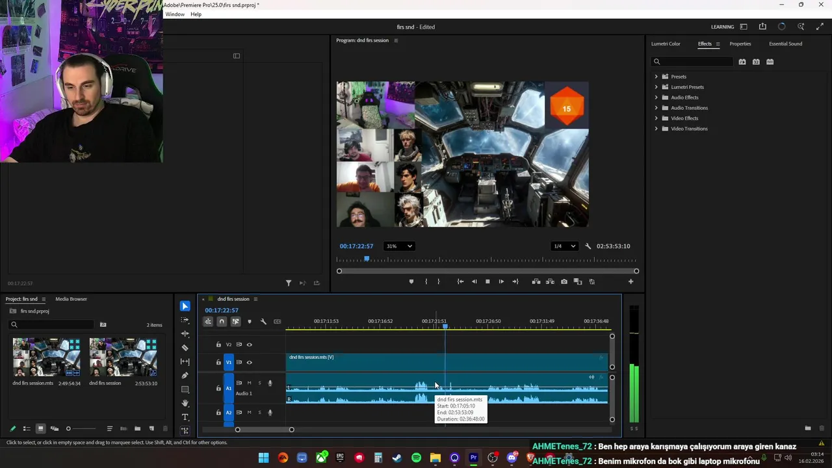832x468 pixels.
Task: Expand the Audio Transitions folder
Action: pyautogui.click(x=656, y=108)
